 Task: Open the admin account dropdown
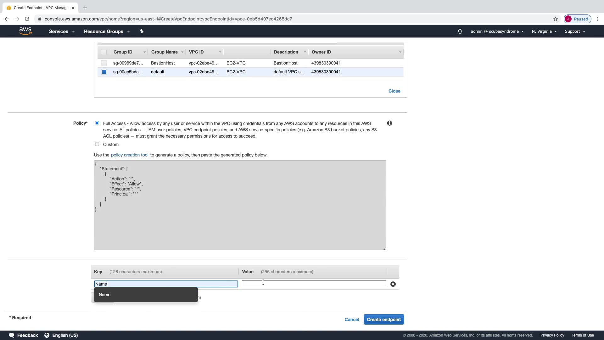point(497,31)
